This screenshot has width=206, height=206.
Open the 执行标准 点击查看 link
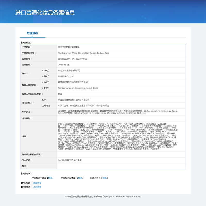point(37,183)
